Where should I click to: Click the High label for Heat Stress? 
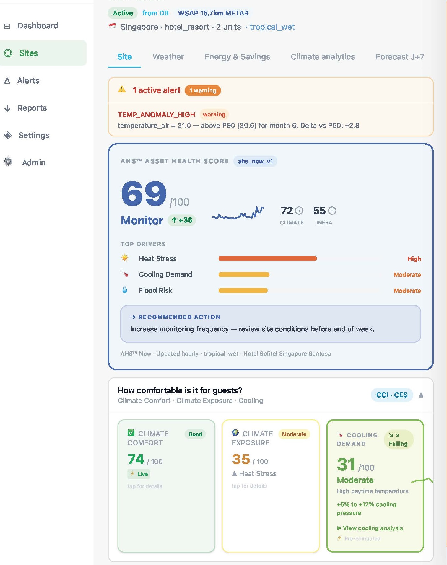point(414,259)
